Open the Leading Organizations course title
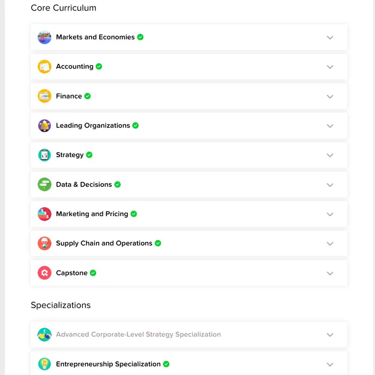Viewport: 375px width, 375px height. click(x=93, y=126)
